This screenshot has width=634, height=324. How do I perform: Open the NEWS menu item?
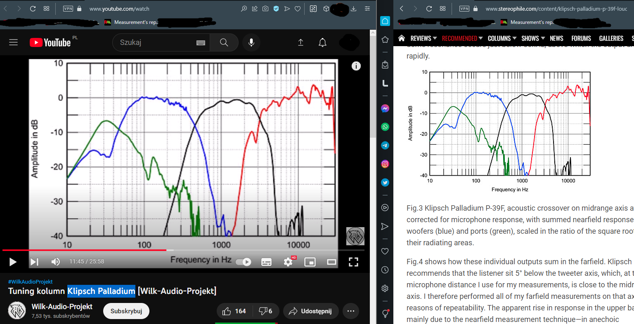556,38
